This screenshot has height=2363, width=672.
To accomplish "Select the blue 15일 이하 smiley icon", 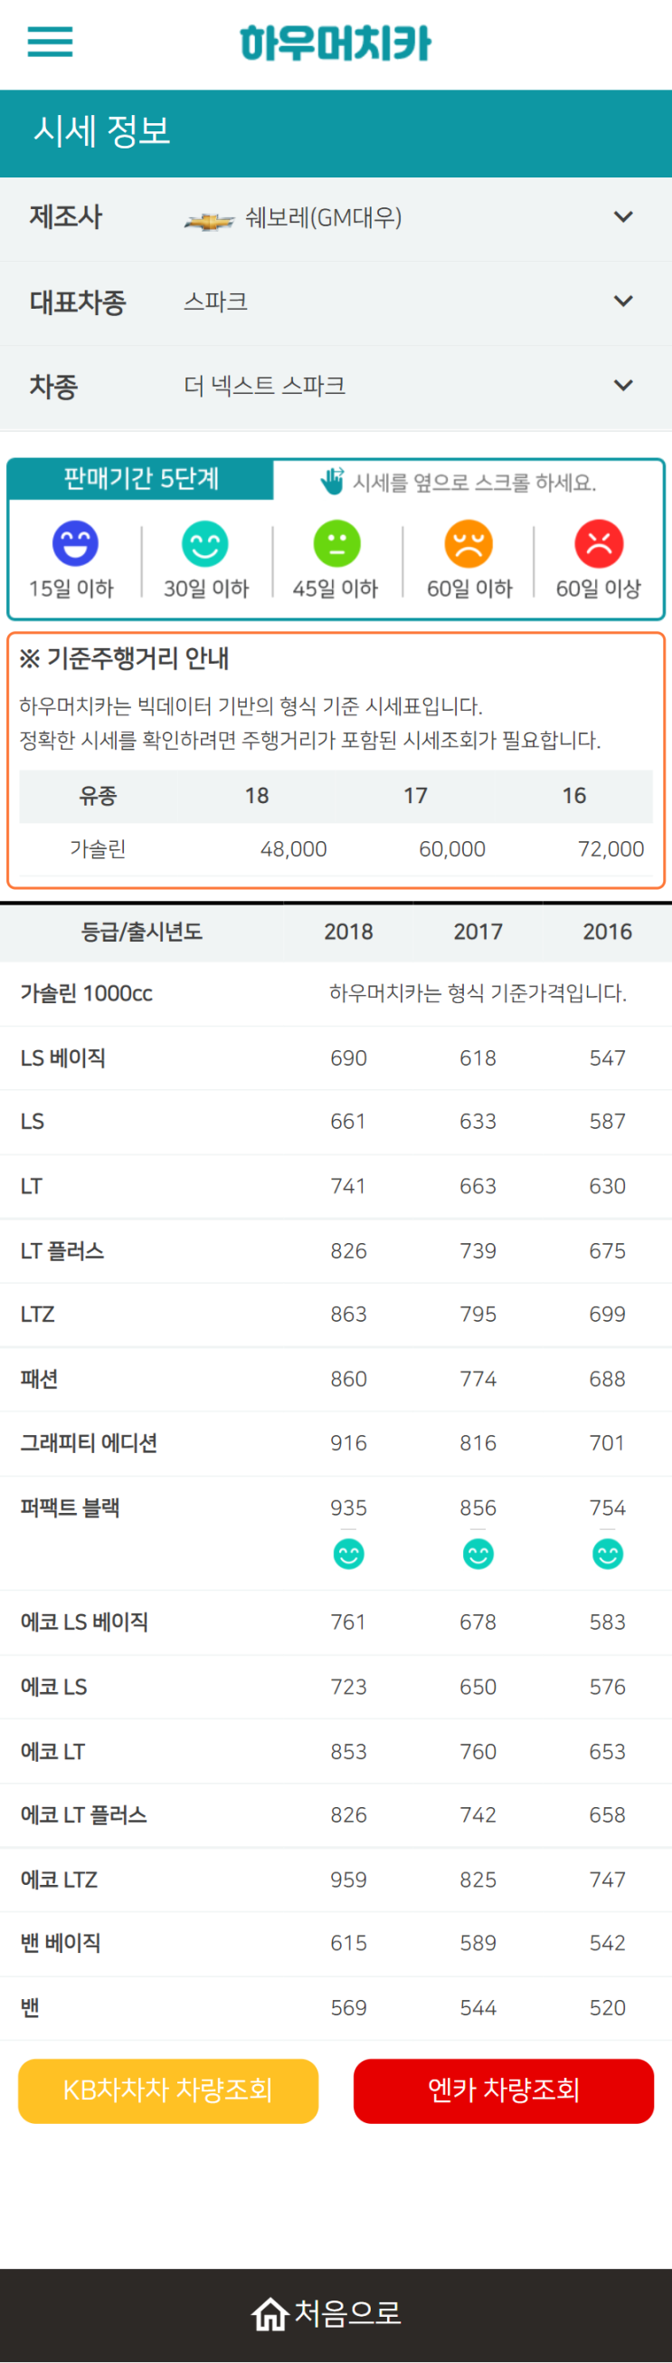I will pyautogui.click(x=75, y=543).
